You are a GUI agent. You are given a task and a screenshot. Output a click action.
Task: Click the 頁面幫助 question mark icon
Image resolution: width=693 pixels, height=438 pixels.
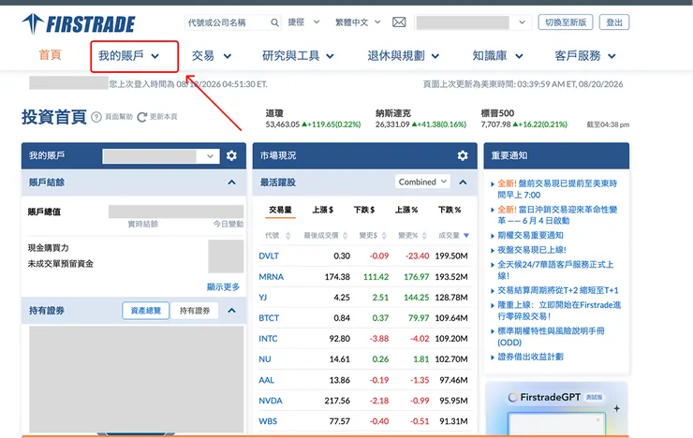pos(96,117)
